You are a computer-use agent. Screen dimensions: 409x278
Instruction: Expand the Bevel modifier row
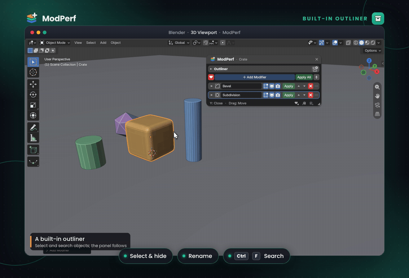(x=212, y=86)
